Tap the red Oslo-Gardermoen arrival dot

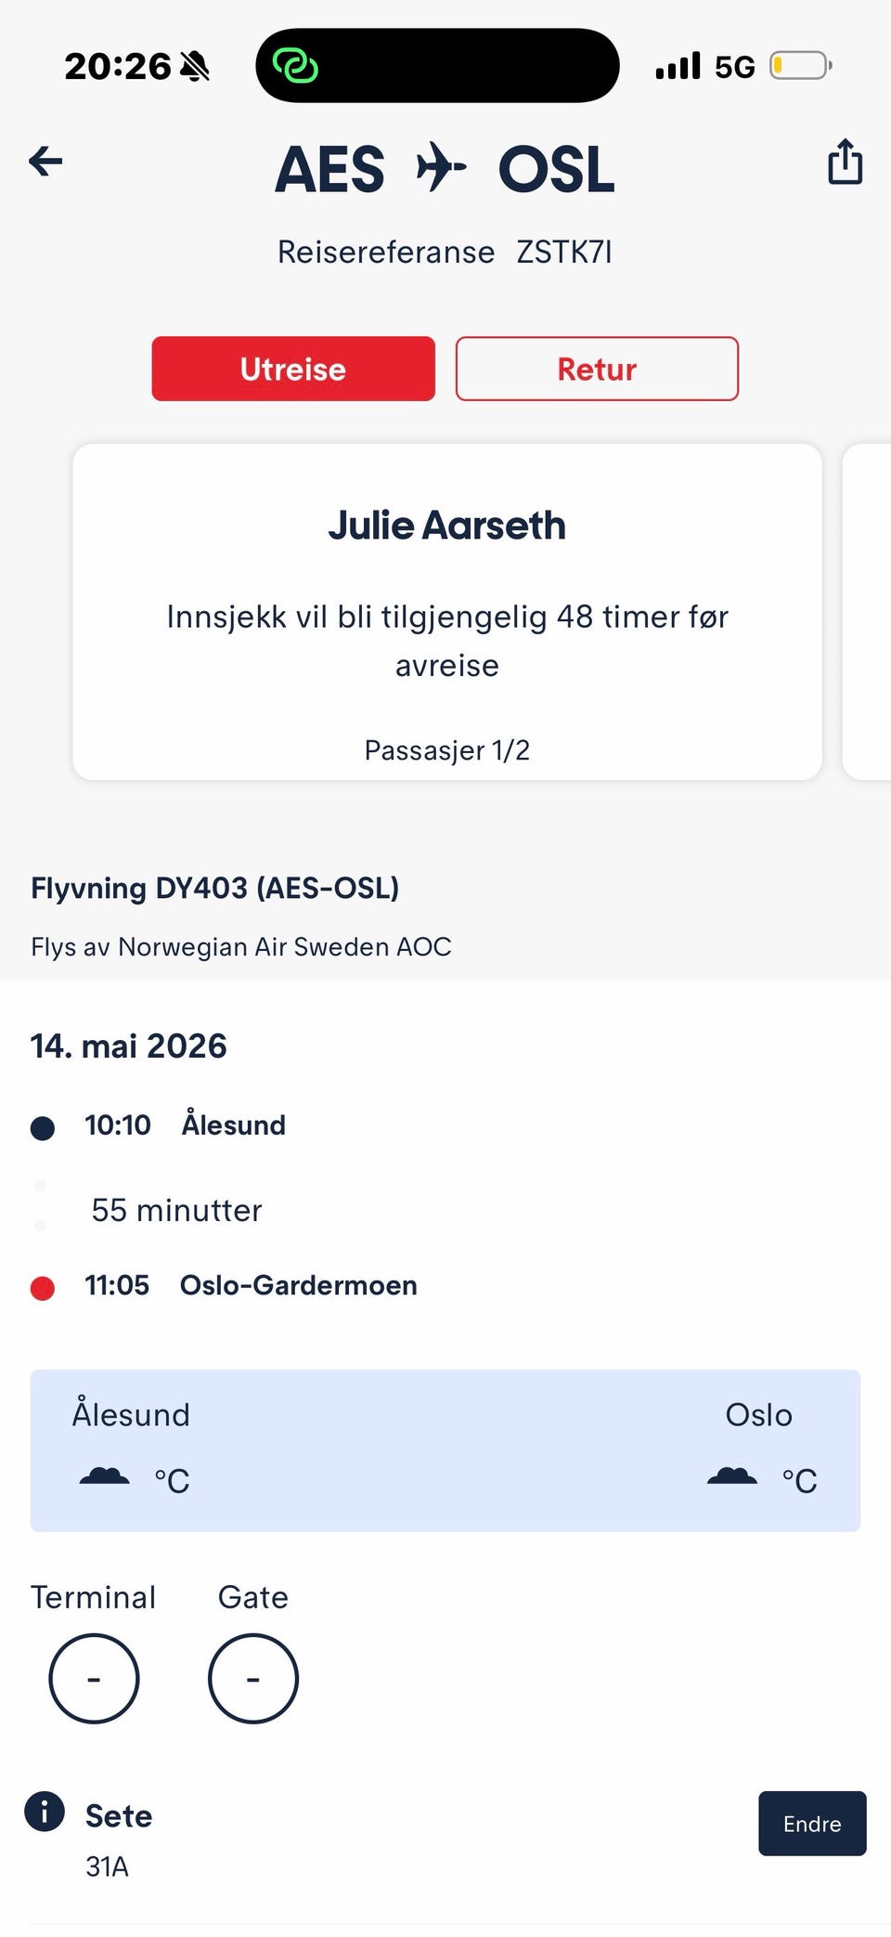coord(43,1288)
